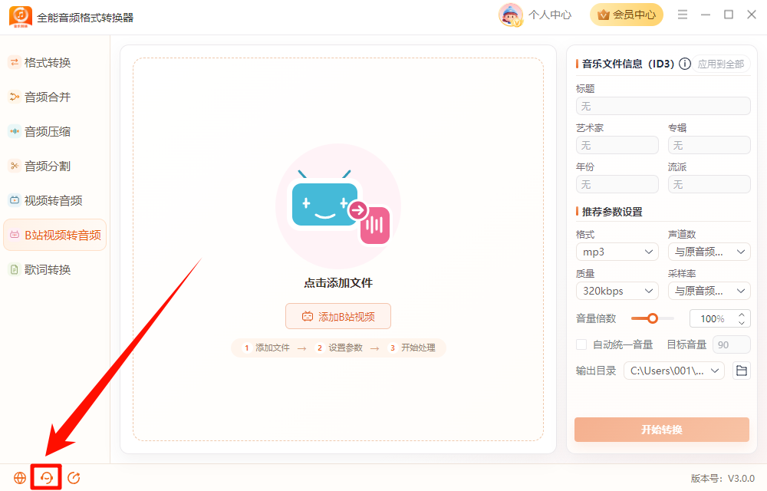The image size is (767, 491).
Task: Click the 视频转音频 TV icon
Action: pyautogui.click(x=15, y=200)
